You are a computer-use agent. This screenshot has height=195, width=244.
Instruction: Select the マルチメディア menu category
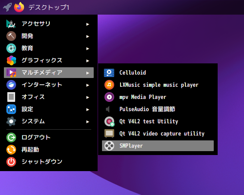49,73
